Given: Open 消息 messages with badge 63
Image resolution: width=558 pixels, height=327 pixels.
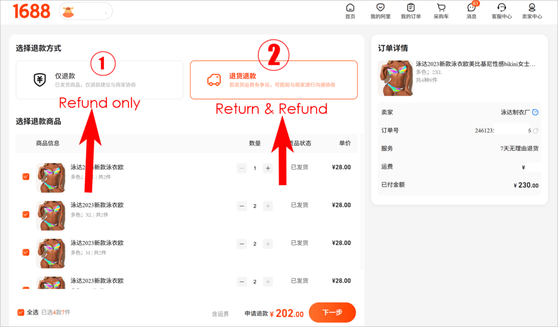Looking at the screenshot, I should (x=471, y=11).
